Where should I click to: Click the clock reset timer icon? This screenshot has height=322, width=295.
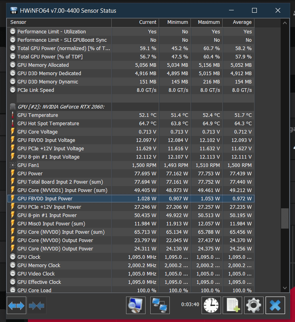click(211, 305)
